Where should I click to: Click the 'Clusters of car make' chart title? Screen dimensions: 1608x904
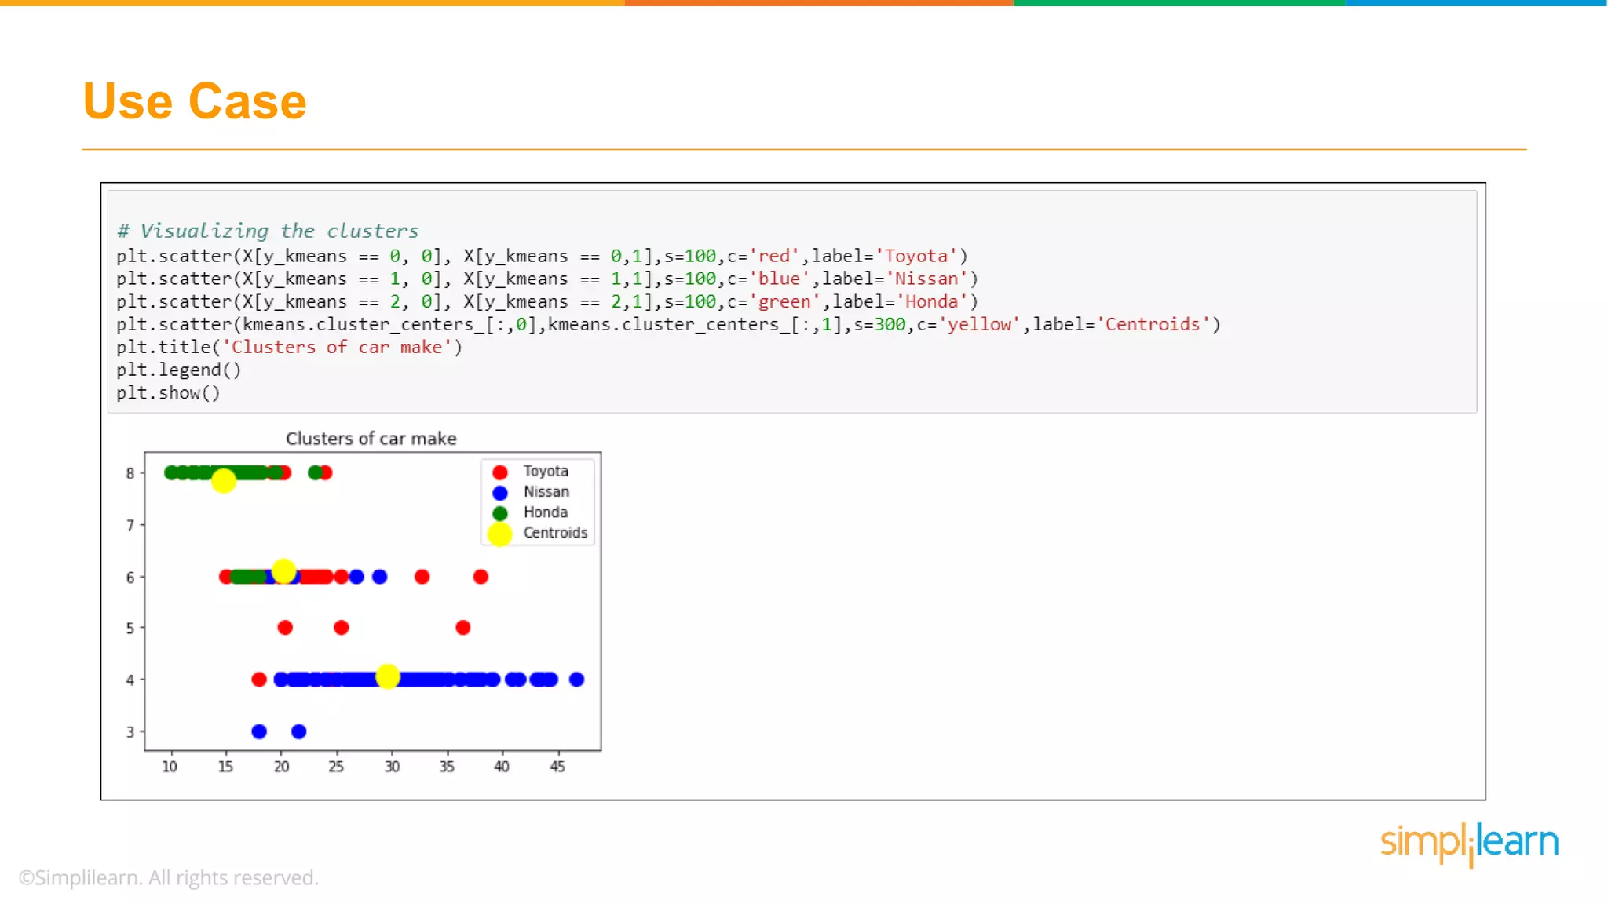371,439
